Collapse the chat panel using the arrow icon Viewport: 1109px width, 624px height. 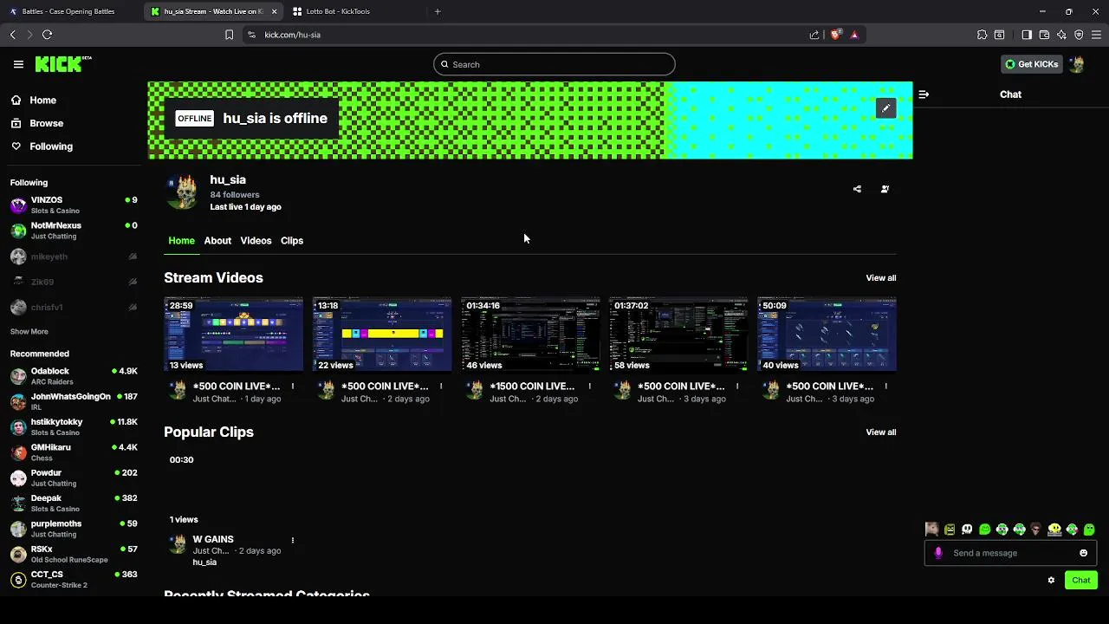[924, 94]
